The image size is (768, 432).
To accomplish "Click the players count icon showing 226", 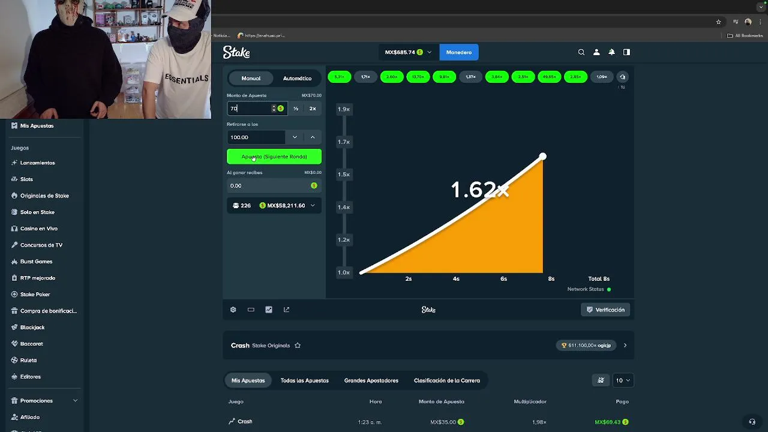I will pyautogui.click(x=236, y=206).
